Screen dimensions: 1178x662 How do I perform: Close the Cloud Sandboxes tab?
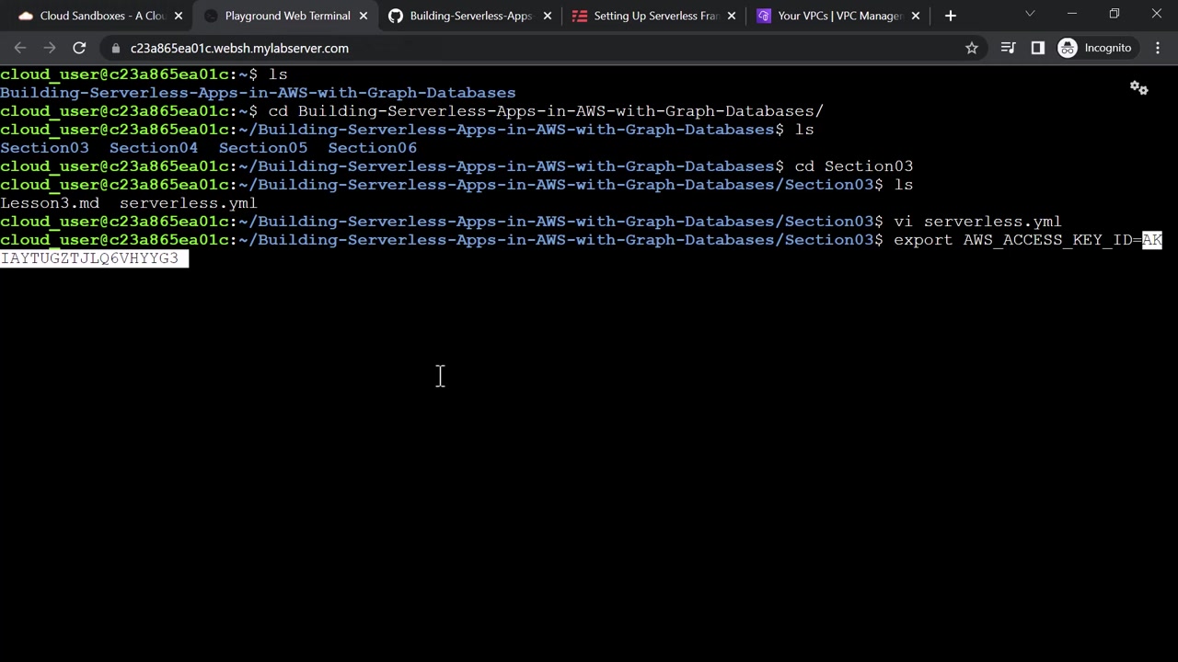click(179, 16)
